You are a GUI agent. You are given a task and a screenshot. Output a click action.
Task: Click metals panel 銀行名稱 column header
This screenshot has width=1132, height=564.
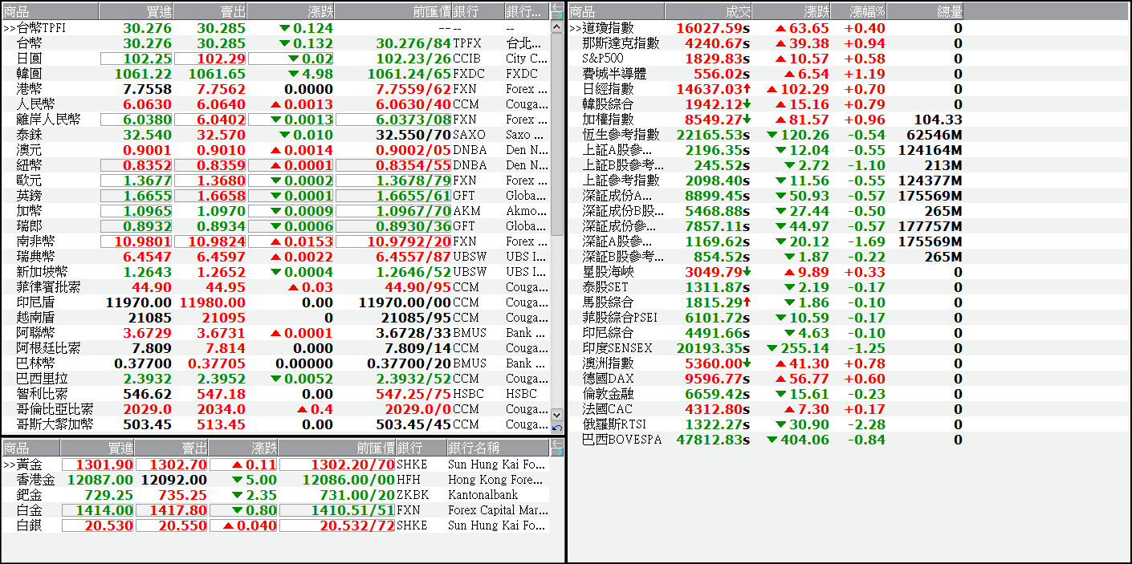coord(498,448)
